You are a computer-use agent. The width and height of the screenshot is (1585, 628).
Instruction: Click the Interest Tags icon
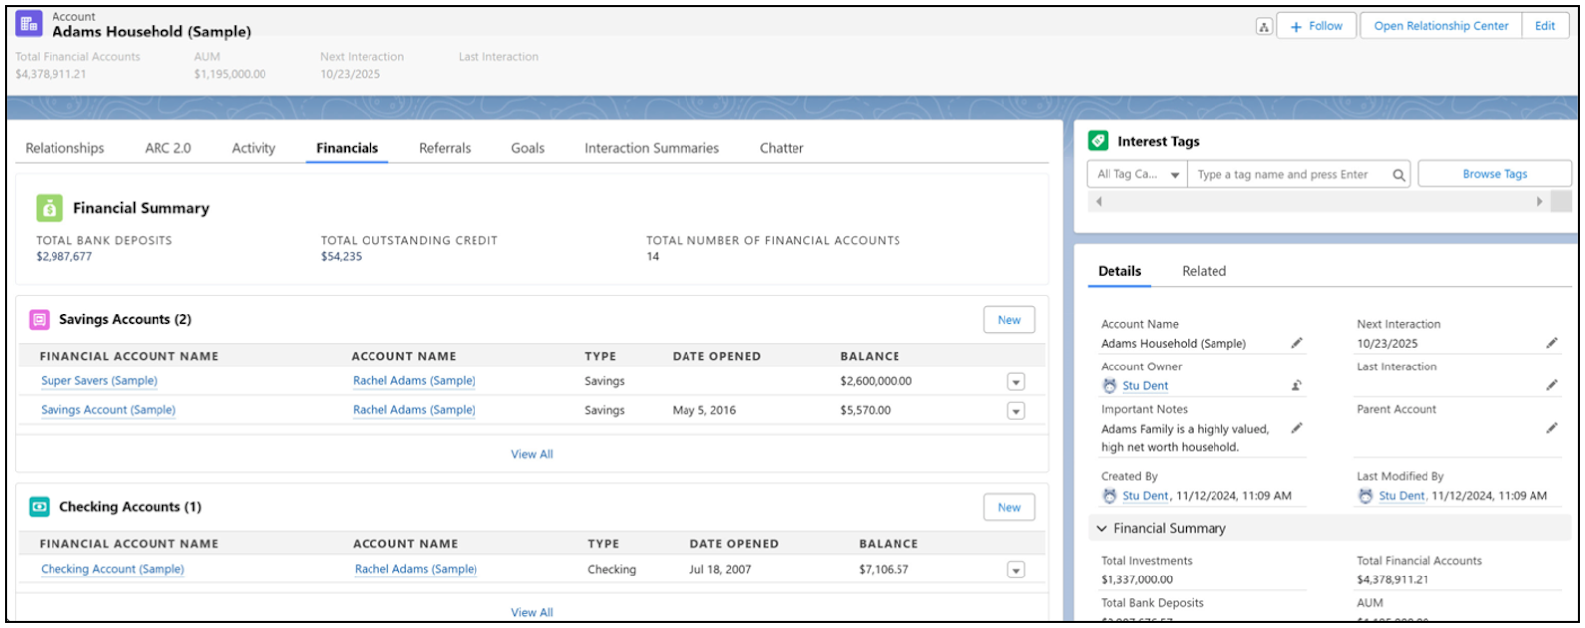coord(1098,141)
